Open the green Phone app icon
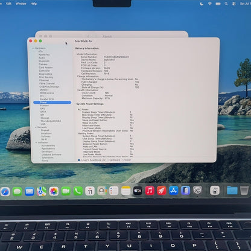The image size is (251, 251). 78,191
